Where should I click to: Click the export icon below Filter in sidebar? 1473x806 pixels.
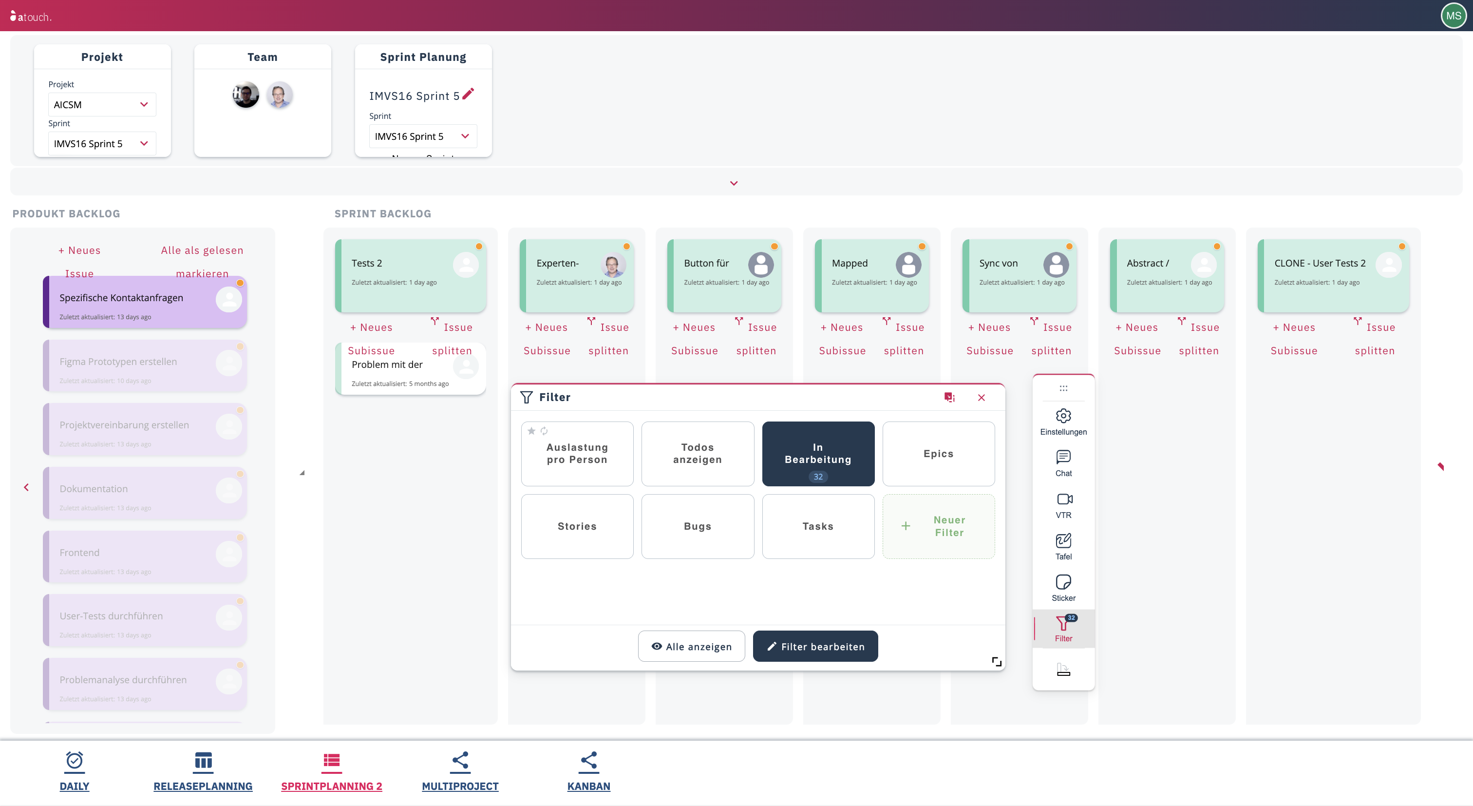click(1063, 669)
